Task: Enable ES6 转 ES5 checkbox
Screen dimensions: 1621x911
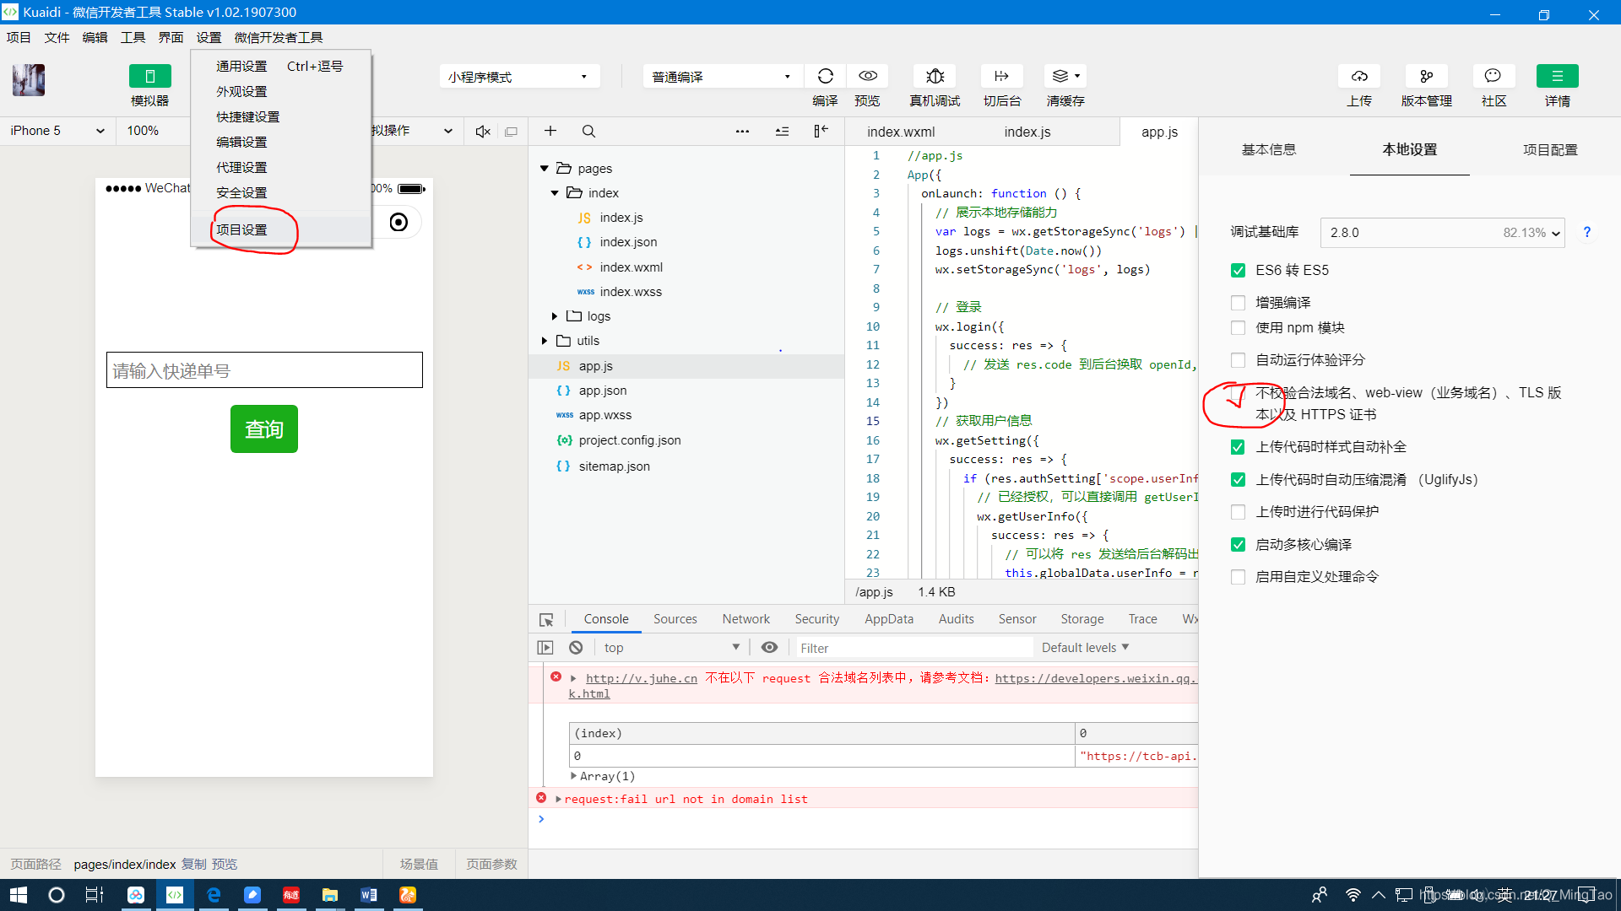Action: click(1237, 270)
